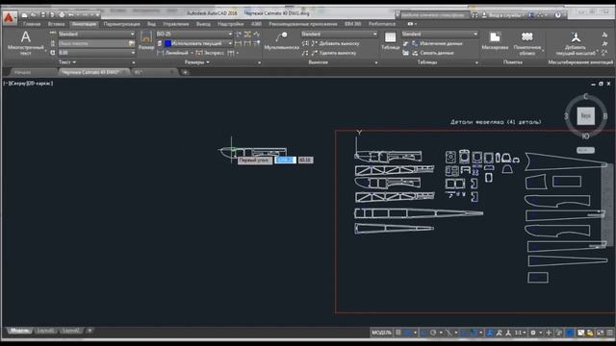Select the Revision Cloud (Пометочное облако) tool
This screenshot has height=346, width=616.
pos(526,43)
